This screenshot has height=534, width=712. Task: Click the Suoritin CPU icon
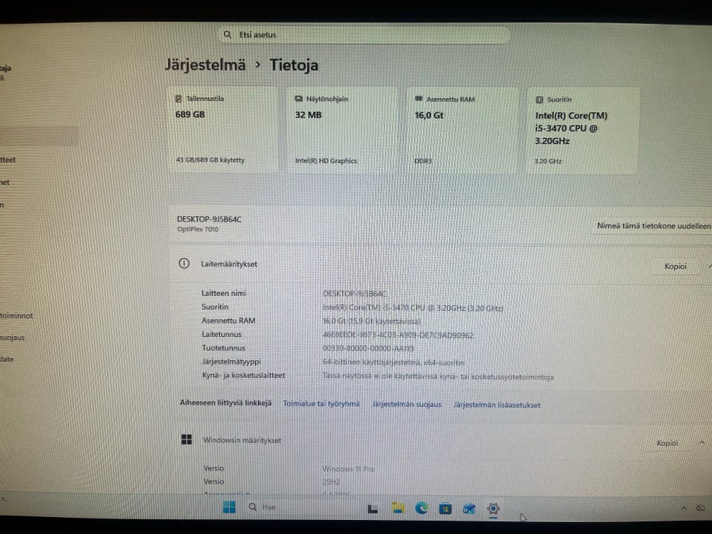coord(539,99)
